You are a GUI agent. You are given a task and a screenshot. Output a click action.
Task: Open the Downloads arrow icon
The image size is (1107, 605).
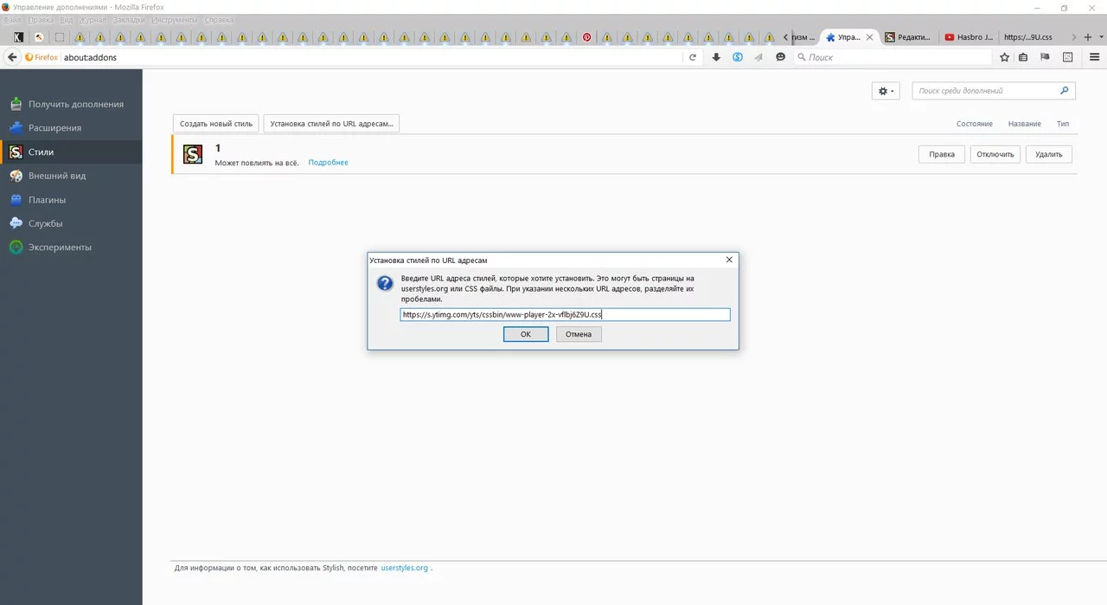coord(715,57)
